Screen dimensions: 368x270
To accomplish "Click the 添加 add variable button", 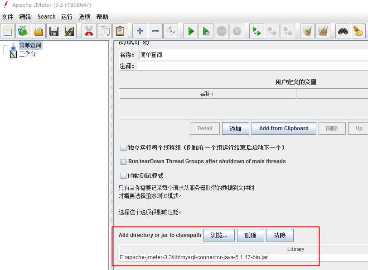I will [235, 128].
